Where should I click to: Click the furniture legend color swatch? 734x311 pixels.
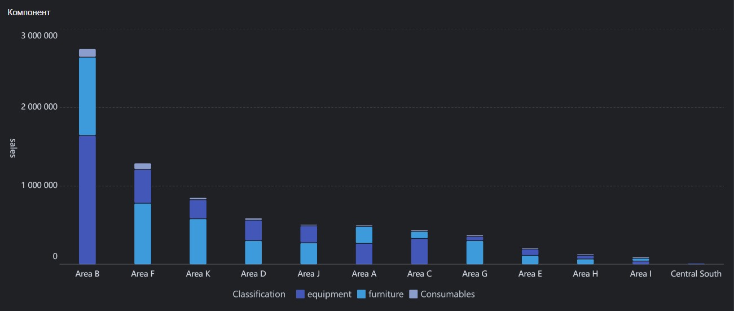pos(362,294)
